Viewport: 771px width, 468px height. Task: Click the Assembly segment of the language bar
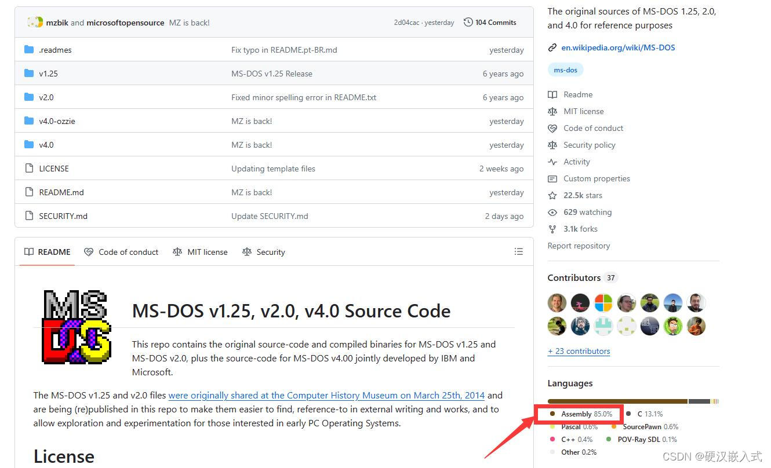(x=617, y=401)
